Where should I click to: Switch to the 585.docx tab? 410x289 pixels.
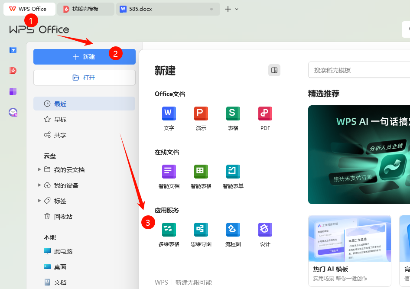point(168,9)
